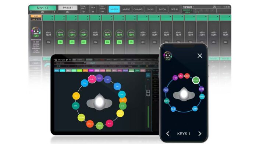Screen dimensions: 256x144
Task: Click the tablet volume fader handle
Action: coord(148,93)
